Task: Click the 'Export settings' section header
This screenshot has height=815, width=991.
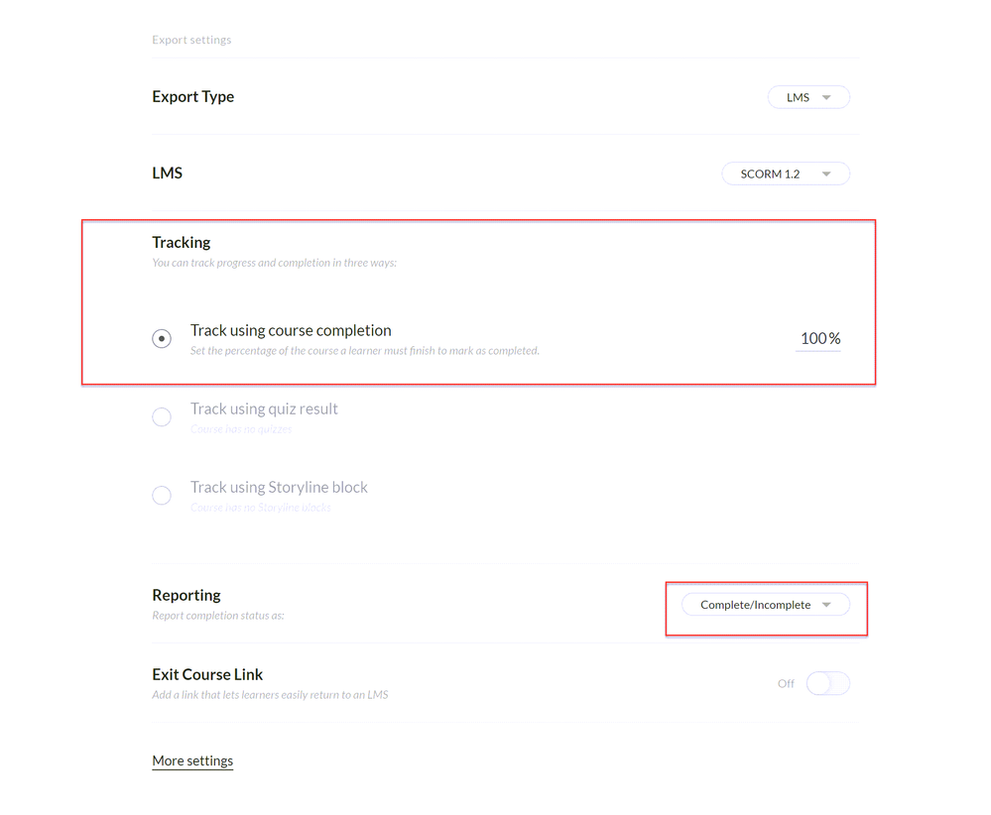Action: click(x=191, y=40)
